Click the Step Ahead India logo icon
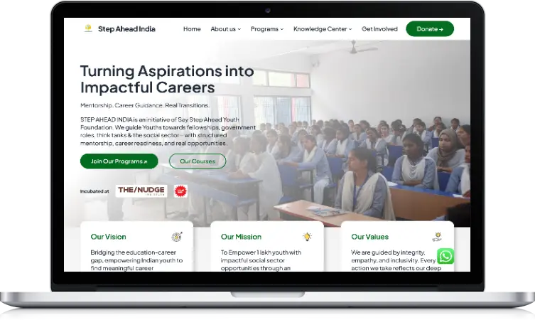Screen dimensions: 535x320 [x=88, y=28]
